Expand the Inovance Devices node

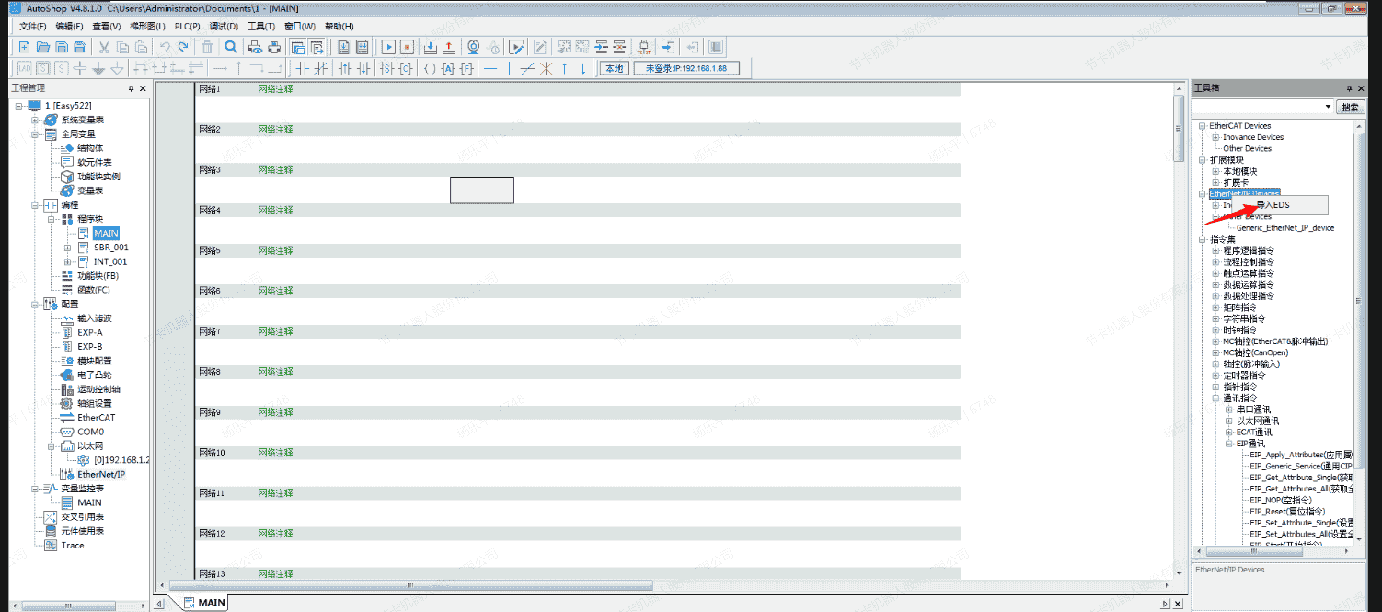[x=1215, y=137]
